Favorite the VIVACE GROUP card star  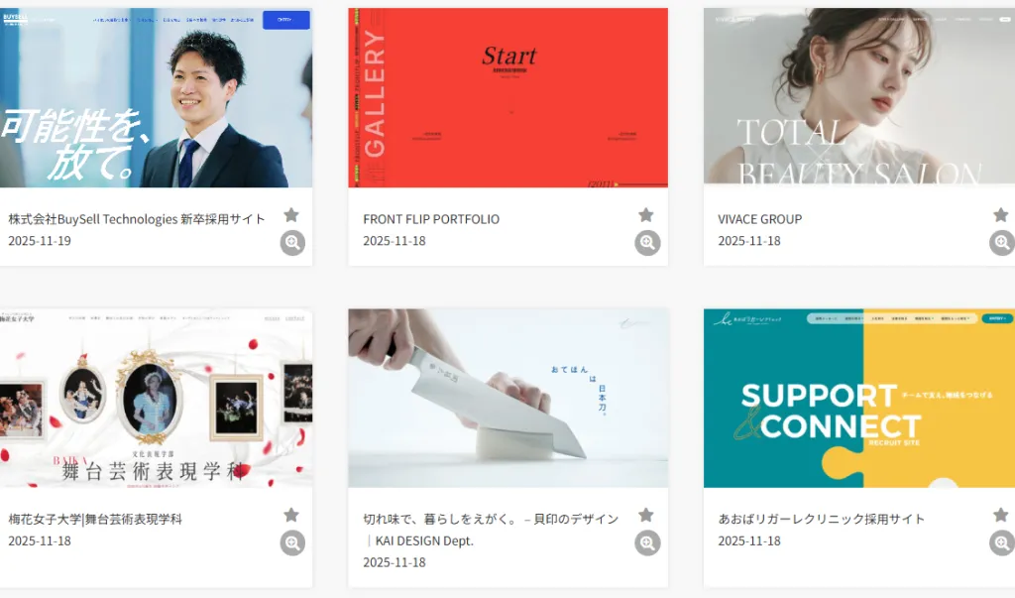click(1001, 214)
